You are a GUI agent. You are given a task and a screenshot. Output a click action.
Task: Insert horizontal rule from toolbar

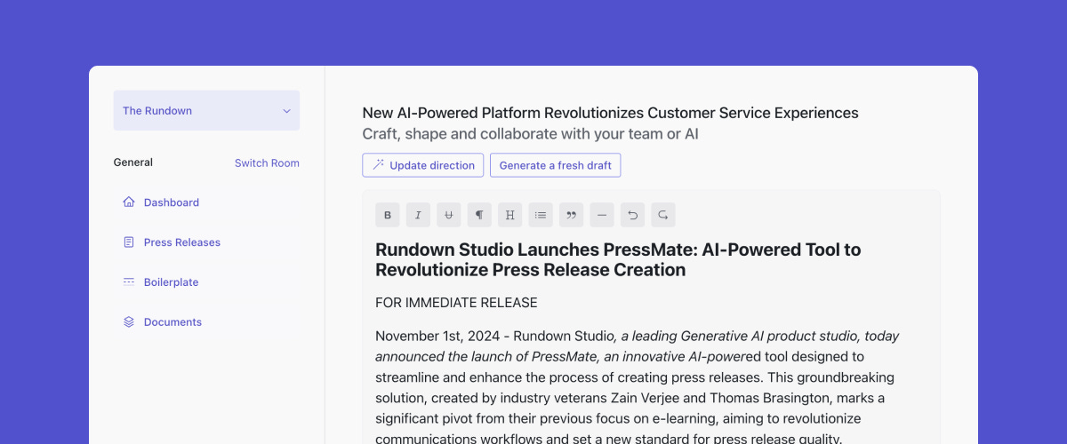tap(602, 215)
